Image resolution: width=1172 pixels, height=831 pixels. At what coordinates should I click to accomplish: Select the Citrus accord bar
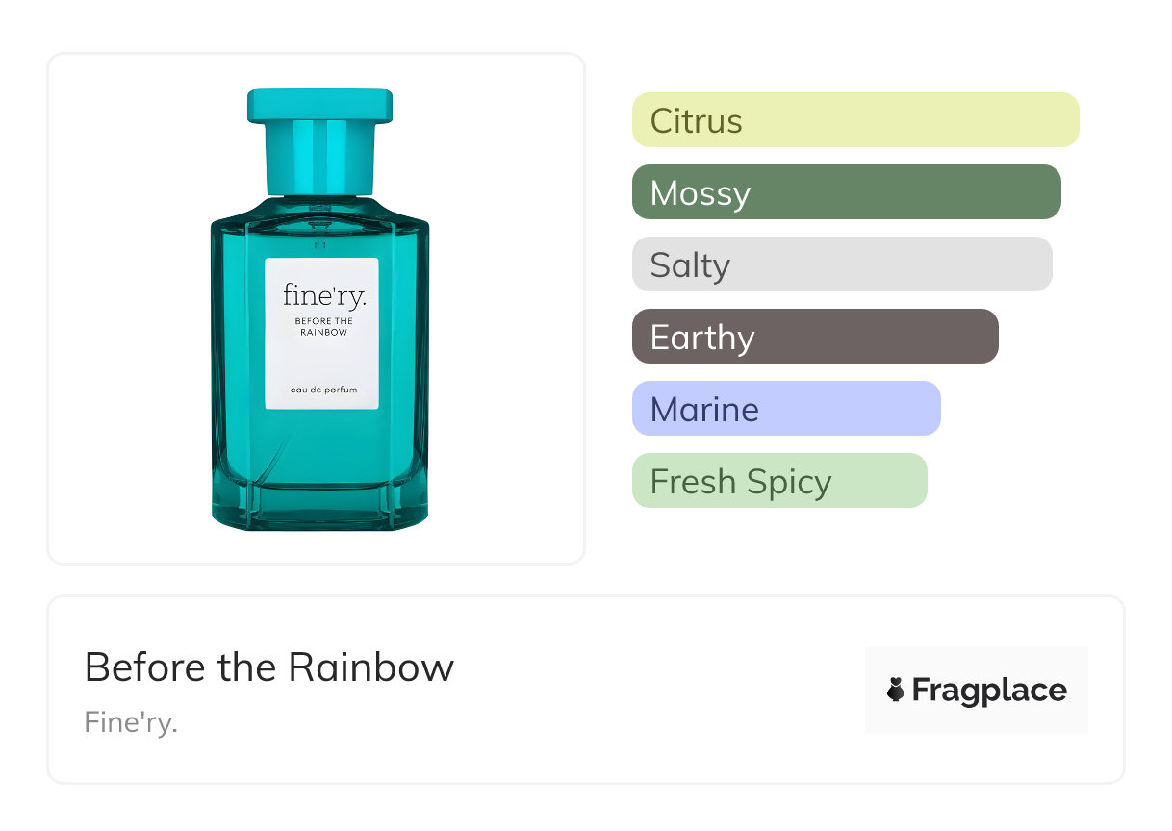pyautogui.click(x=854, y=120)
